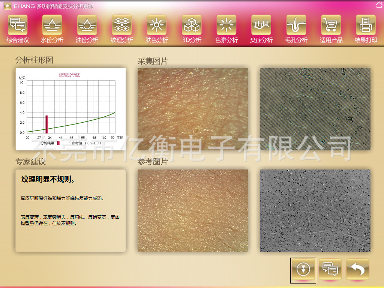The image size is (384, 288).
Task: Open the 色素分析 pigment analysis icon
Action: coord(226,25)
